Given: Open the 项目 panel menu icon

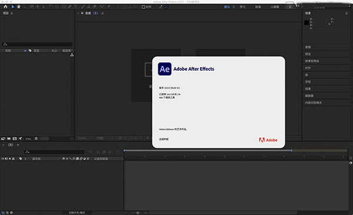Looking at the screenshot, I should (x=12, y=14).
